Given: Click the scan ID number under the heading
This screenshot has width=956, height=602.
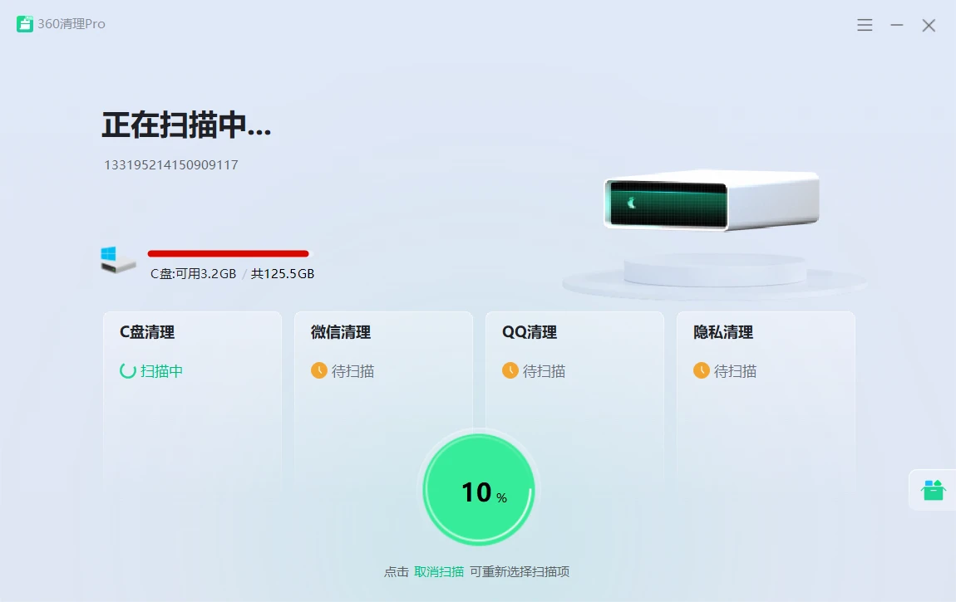Looking at the screenshot, I should click(x=170, y=165).
